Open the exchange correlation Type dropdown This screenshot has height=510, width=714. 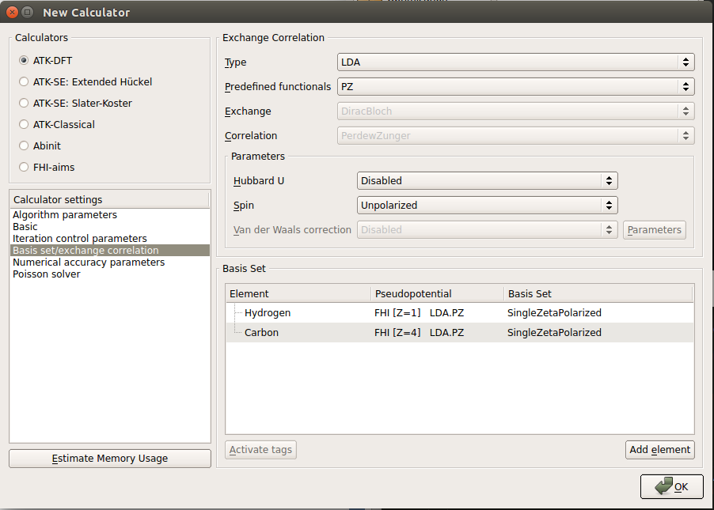tap(515, 62)
